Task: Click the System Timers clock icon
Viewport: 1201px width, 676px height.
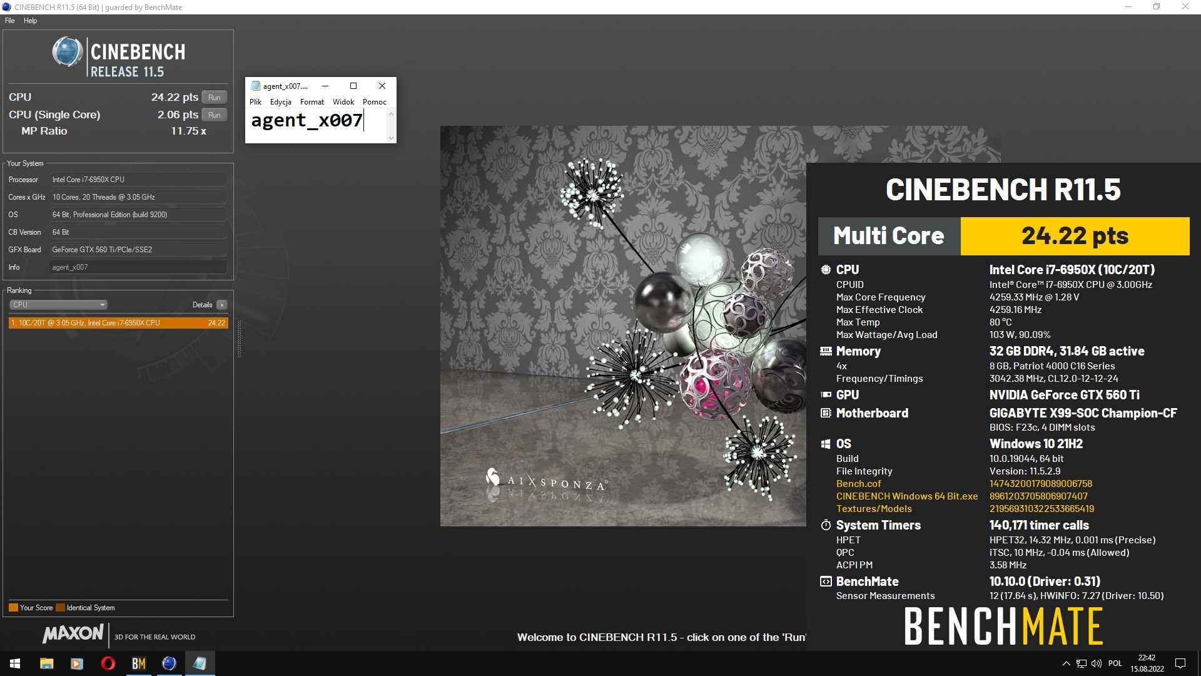Action: (x=826, y=525)
